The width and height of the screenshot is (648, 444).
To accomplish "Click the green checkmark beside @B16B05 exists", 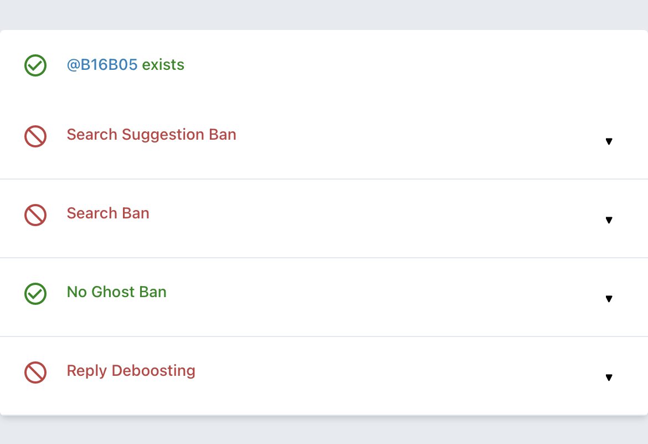I will tap(35, 65).
